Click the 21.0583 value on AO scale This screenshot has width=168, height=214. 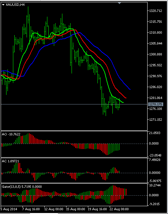click(x=156, y=133)
